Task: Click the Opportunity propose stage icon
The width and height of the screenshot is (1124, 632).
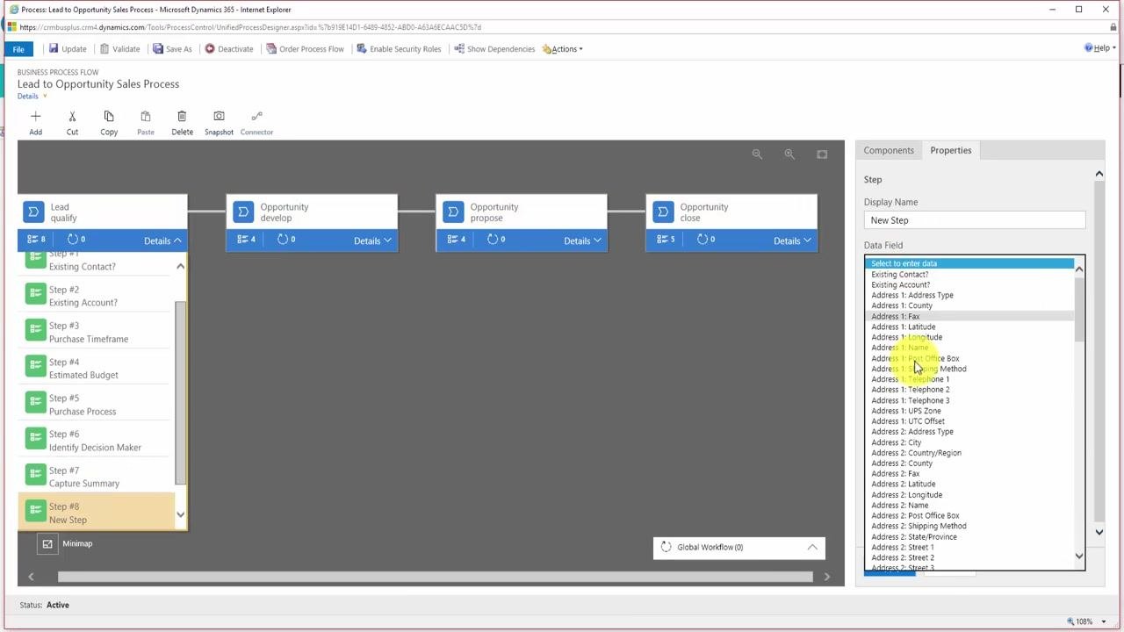Action: 453,212
